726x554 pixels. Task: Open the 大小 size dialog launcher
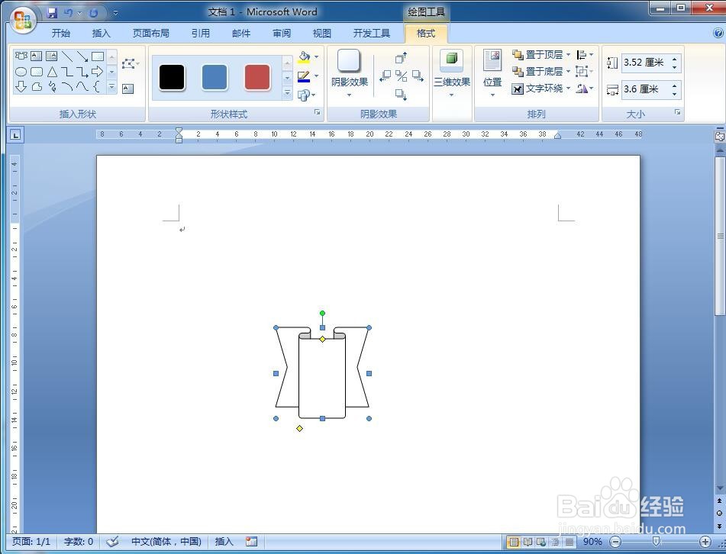[x=677, y=112]
